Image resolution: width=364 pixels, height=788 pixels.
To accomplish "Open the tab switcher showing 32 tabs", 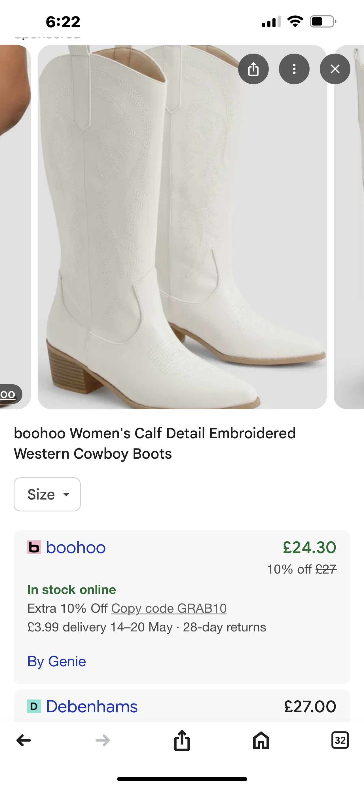I will [340, 740].
